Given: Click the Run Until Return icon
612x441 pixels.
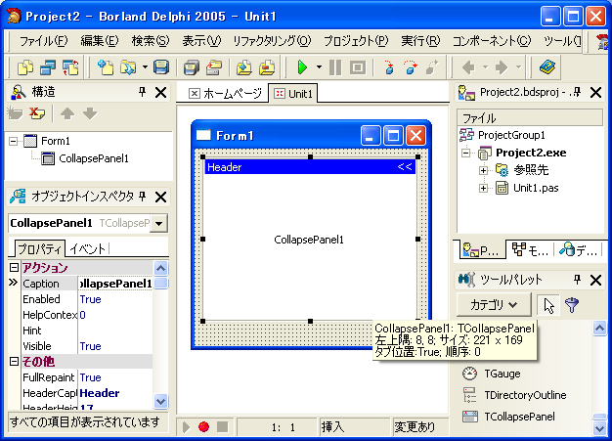Looking at the screenshot, I should point(432,67).
